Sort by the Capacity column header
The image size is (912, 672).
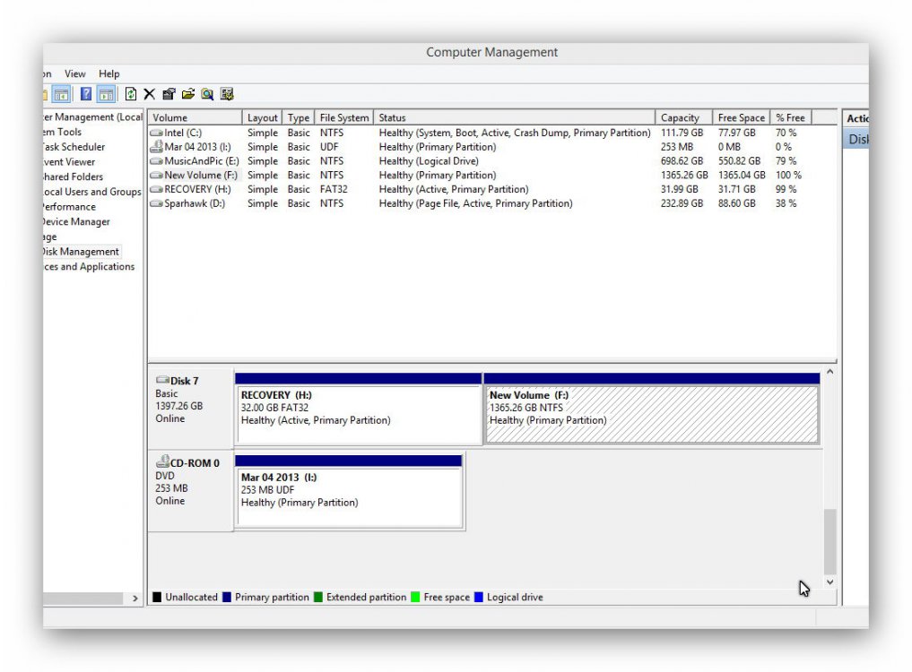pos(683,117)
